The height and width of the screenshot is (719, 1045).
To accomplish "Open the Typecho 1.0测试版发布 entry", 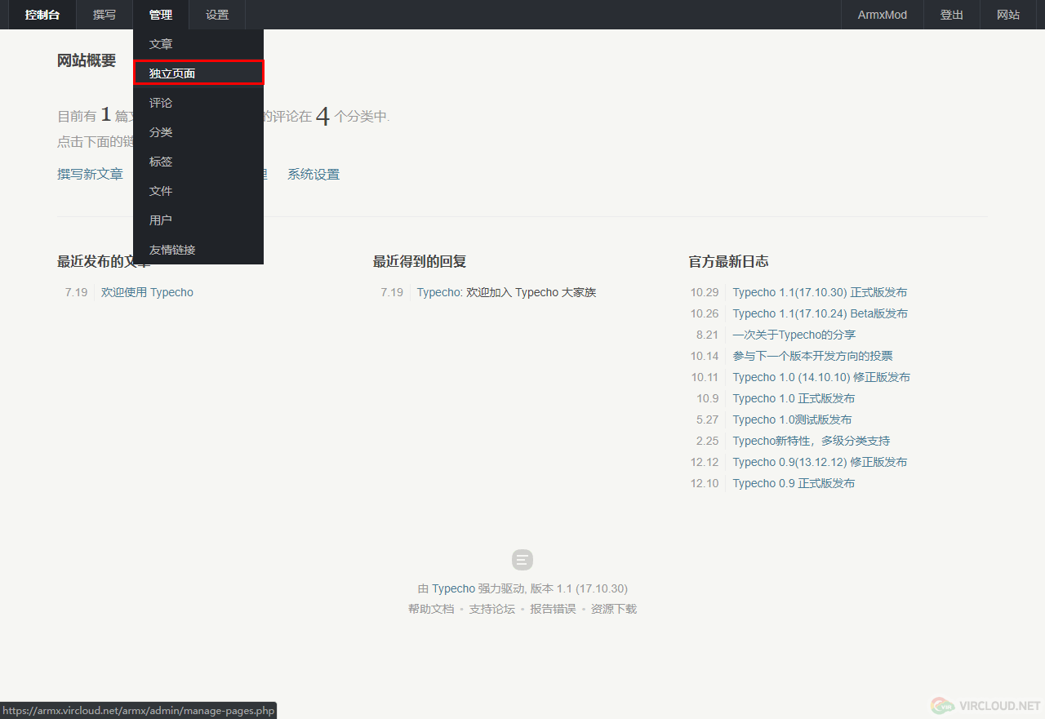I will pyautogui.click(x=792, y=419).
